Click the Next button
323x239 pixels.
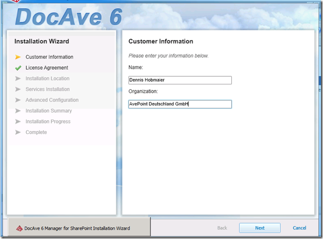(260, 228)
